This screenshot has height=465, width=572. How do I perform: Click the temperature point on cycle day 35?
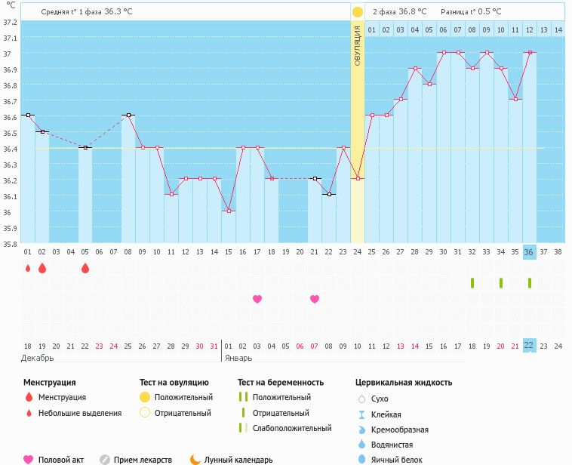(515, 100)
